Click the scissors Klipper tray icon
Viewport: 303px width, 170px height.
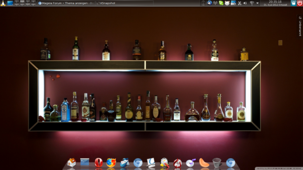point(240,3)
